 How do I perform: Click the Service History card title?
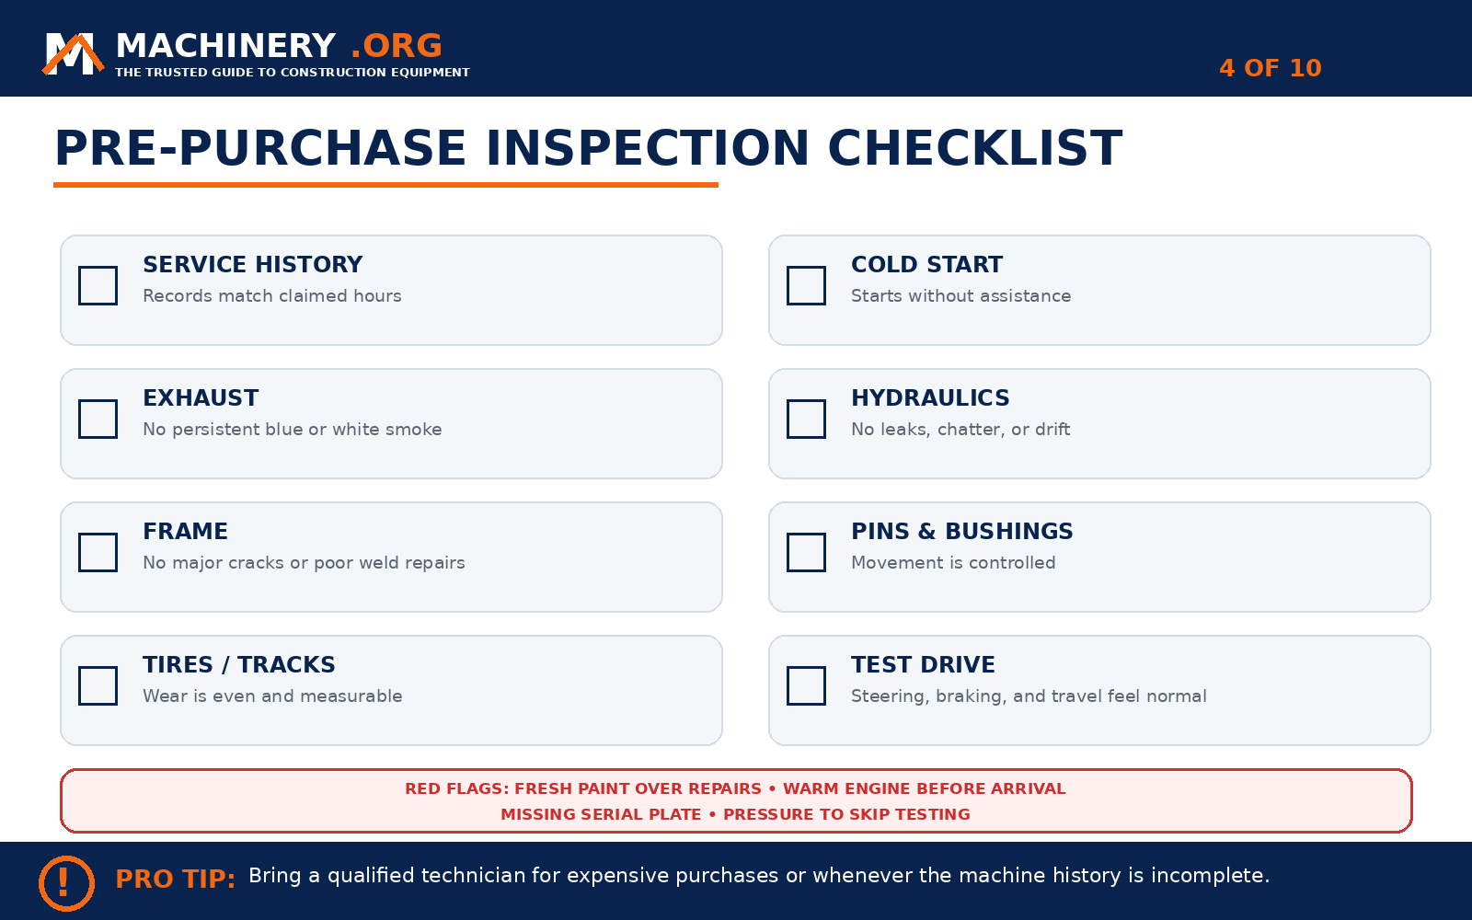252,265
